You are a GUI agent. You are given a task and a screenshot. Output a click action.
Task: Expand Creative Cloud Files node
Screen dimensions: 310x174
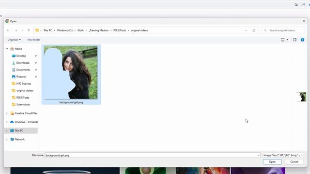(x=7, y=113)
